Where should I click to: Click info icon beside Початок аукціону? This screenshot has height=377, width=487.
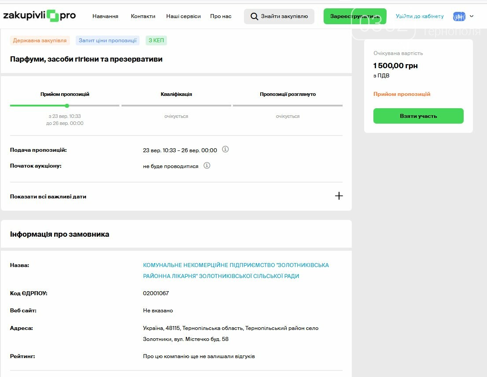pyautogui.click(x=207, y=166)
